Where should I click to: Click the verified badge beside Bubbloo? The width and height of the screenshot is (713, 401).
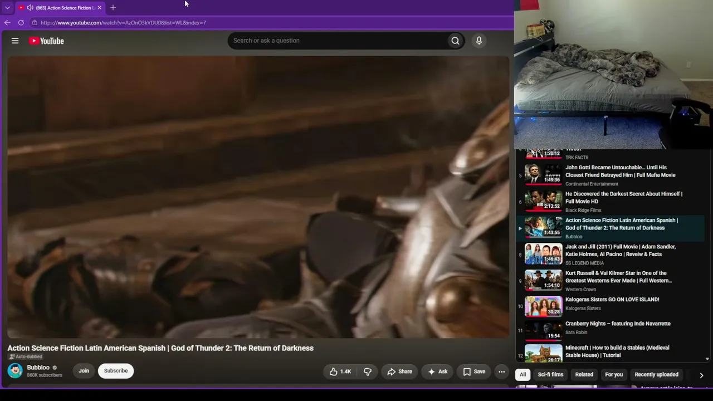pyautogui.click(x=55, y=368)
